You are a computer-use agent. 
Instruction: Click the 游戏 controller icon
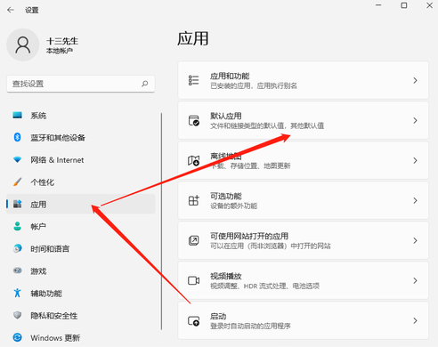pos(18,270)
